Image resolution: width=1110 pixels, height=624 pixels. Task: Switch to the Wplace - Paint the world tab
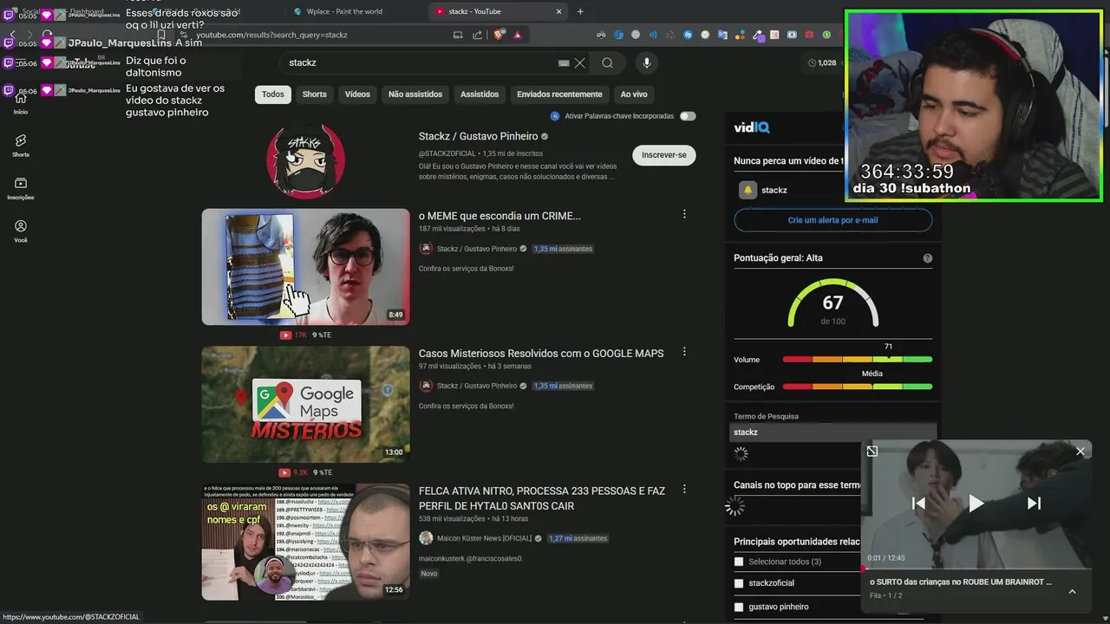344,11
